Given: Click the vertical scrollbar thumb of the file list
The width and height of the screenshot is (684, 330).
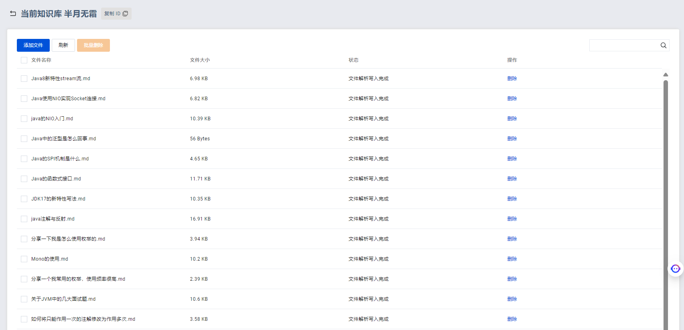Looking at the screenshot, I should point(666,204).
